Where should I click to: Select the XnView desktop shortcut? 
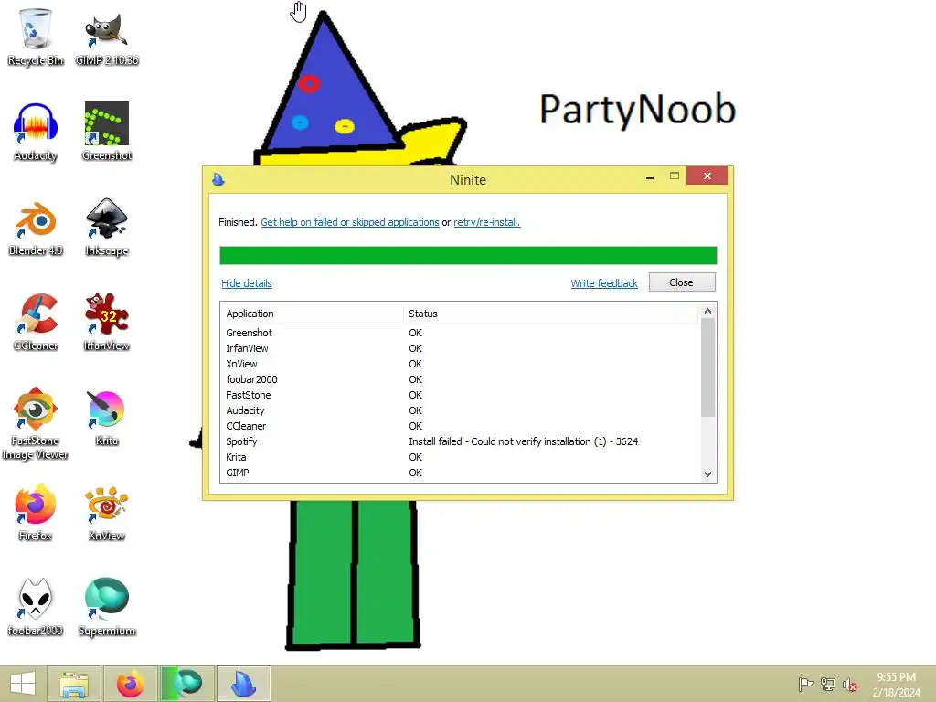[x=107, y=512]
